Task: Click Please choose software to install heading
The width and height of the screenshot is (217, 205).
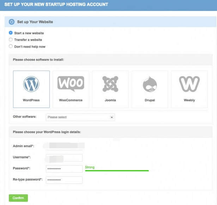Action: (x=38, y=60)
